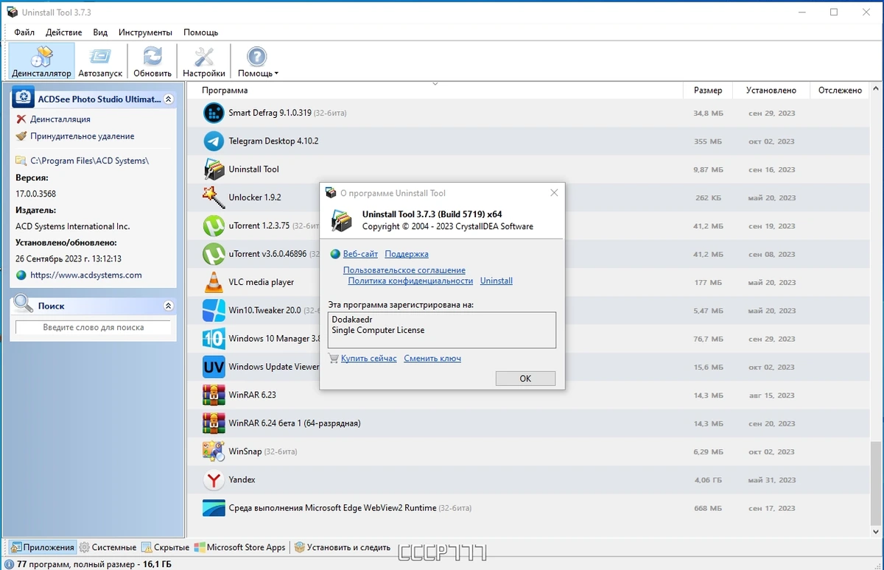Screen dimensions: 884x570
Task: Click Установить и следить button
Action: [x=343, y=547]
